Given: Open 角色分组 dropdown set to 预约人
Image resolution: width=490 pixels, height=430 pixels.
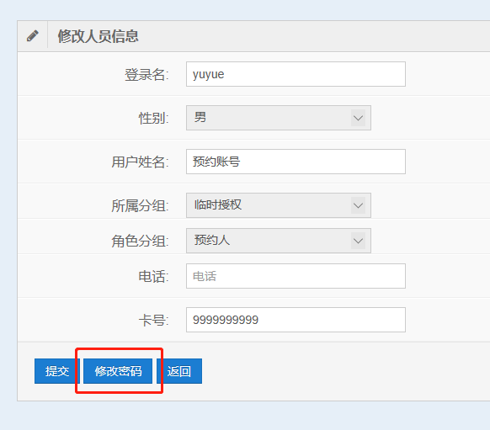Looking at the screenshot, I should pos(279,241).
